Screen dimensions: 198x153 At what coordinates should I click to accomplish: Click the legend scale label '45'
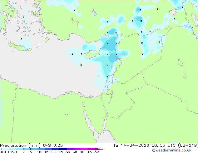[89, 152]
